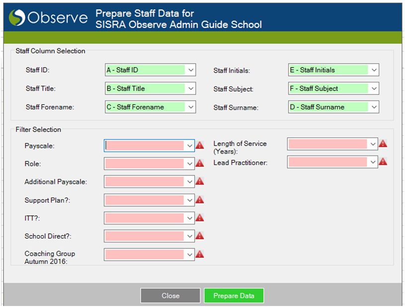The image size is (405, 307).
Task: Open the Staff Surname dropdown arrow
Action: point(374,107)
